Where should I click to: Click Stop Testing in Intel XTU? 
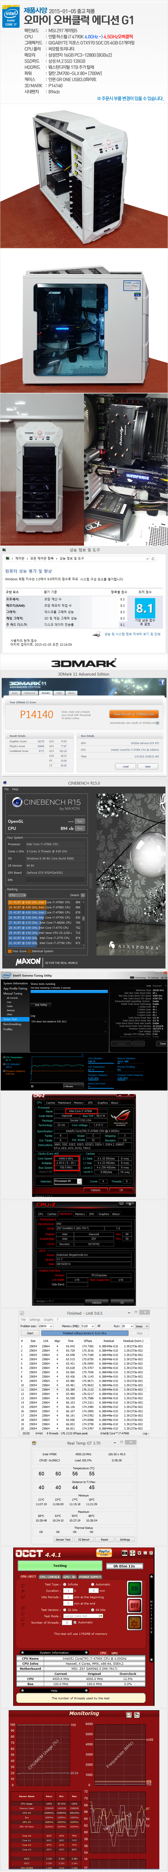coord(41,1005)
